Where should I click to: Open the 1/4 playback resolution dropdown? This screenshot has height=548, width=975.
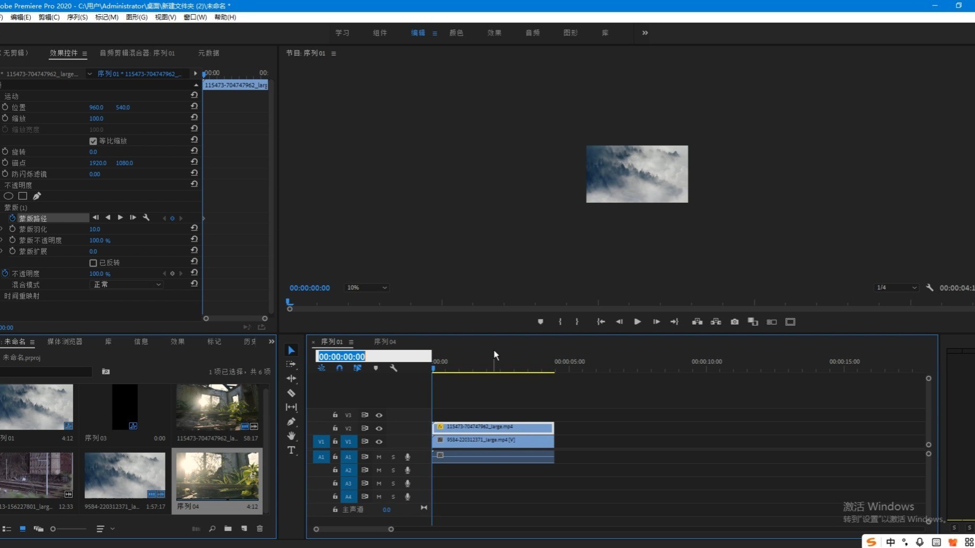coord(896,288)
